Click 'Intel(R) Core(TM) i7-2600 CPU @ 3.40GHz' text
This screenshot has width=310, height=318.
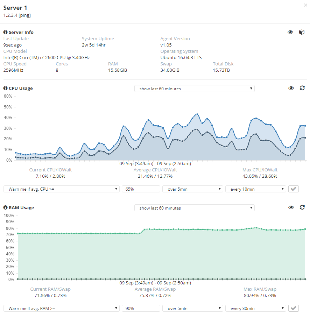pos(47,58)
